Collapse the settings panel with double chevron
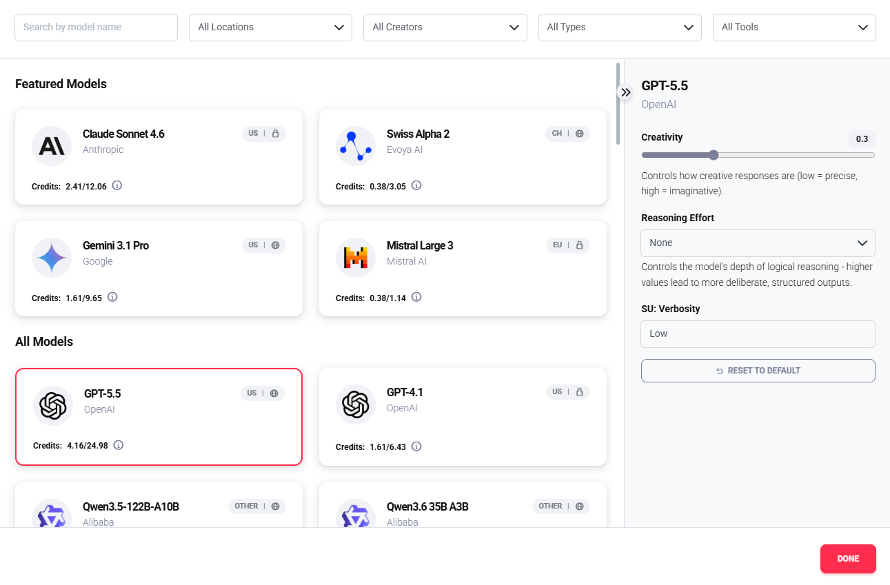The height and width of the screenshot is (585, 890). coord(625,92)
